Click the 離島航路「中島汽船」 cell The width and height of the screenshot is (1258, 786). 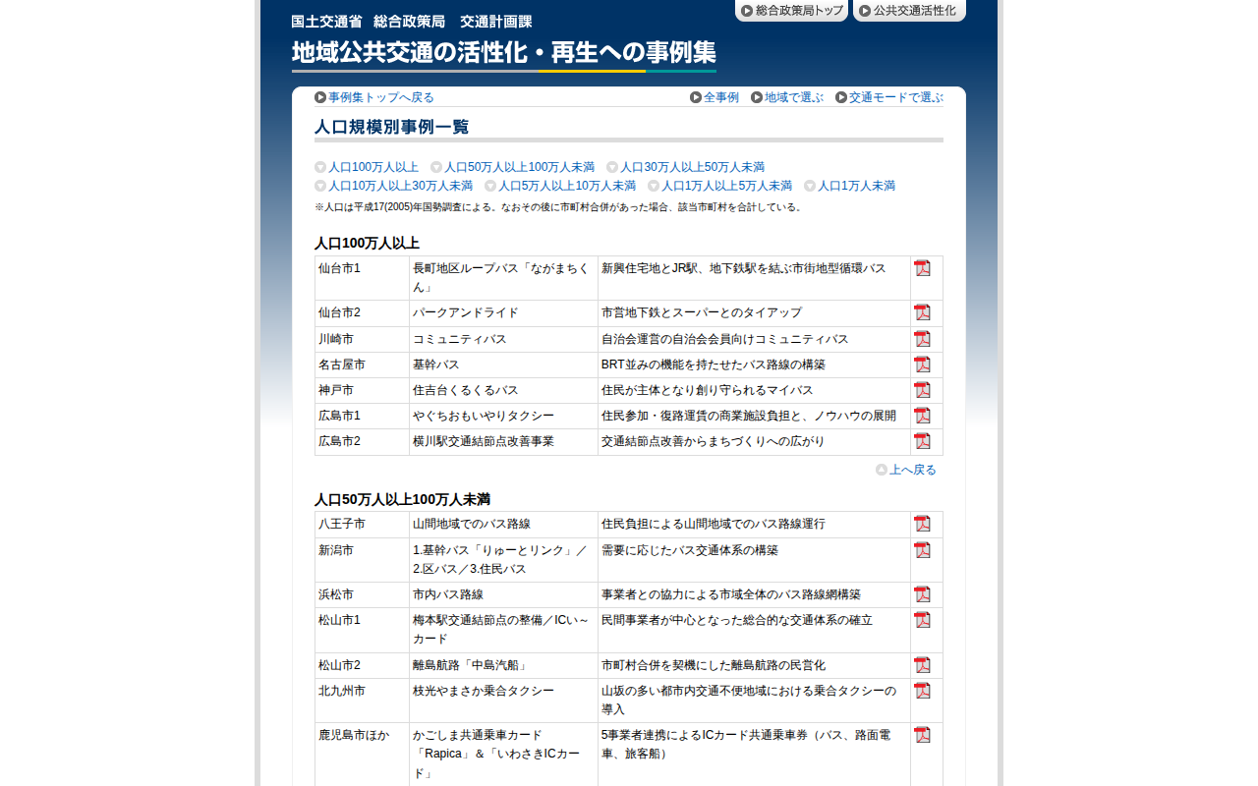click(503, 665)
